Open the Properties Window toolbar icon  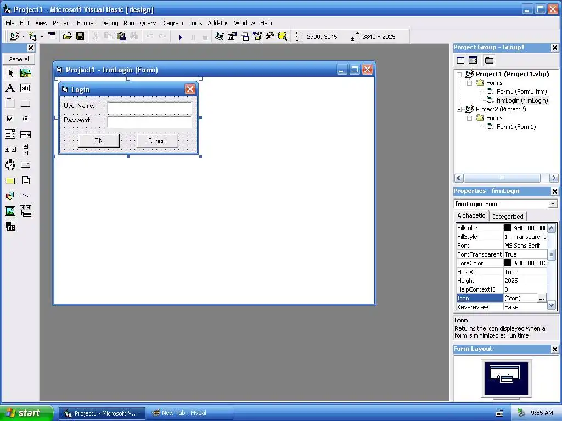click(232, 36)
